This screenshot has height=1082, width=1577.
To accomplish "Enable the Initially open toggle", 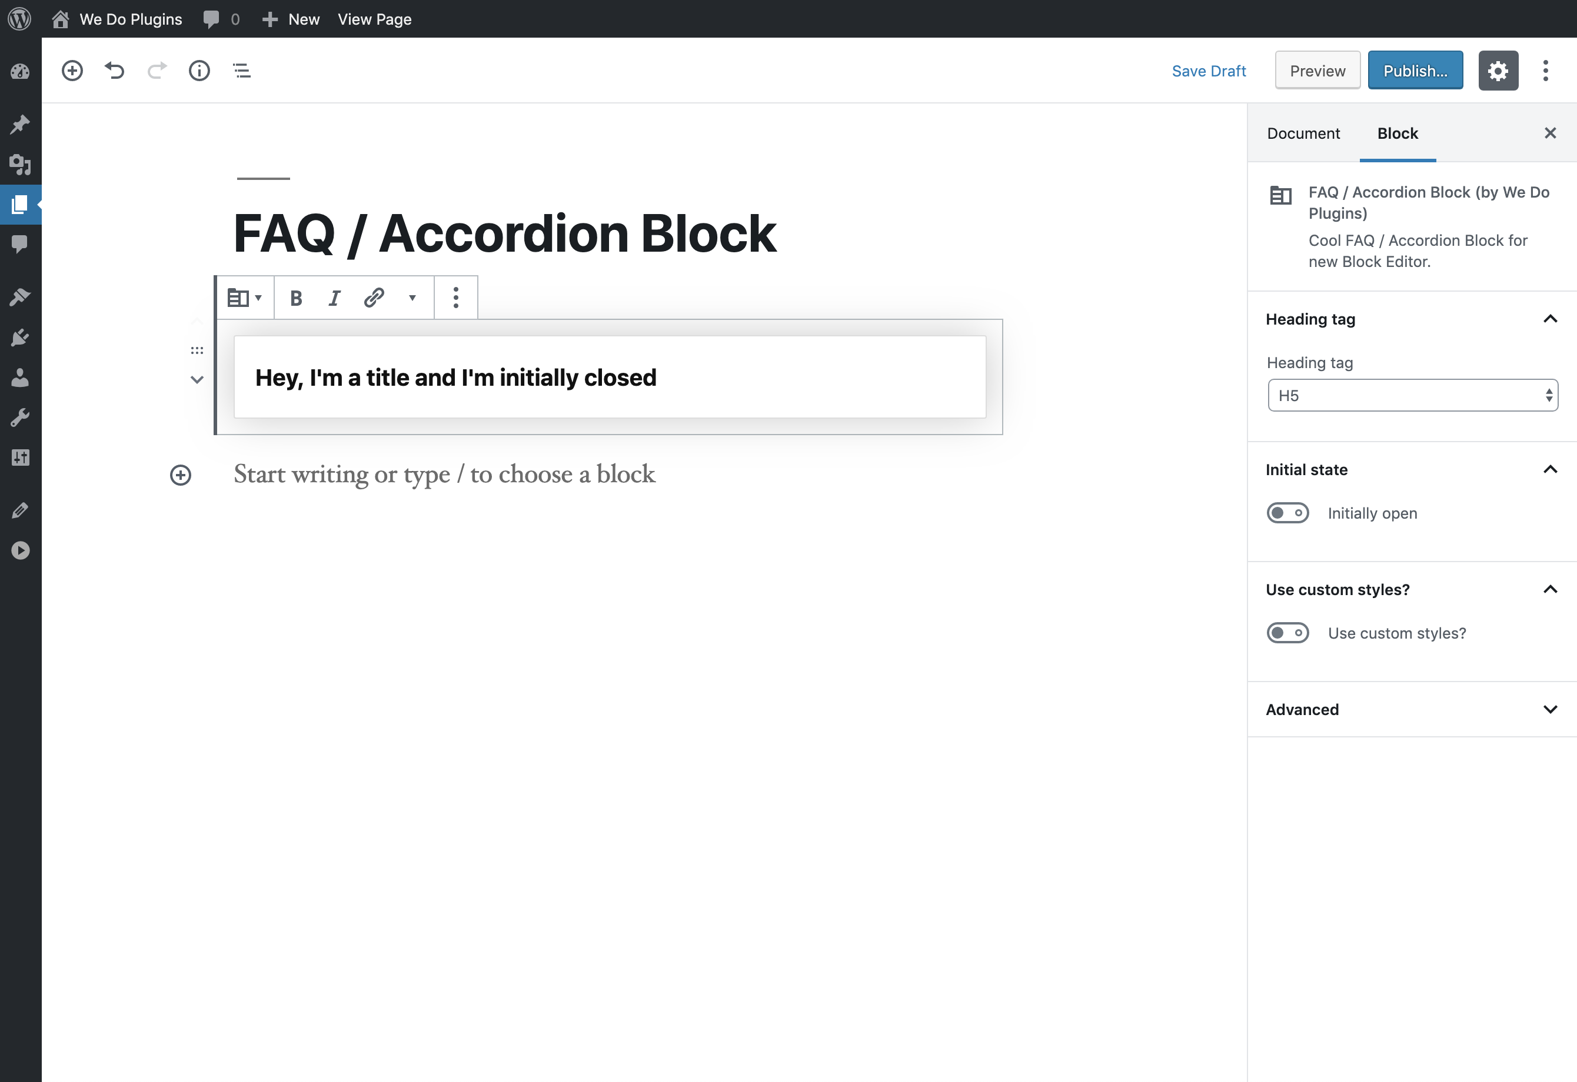I will click(x=1287, y=513).
